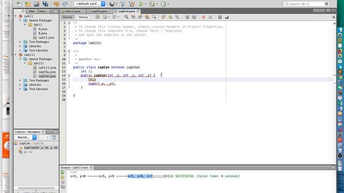Switch to History view
The width and height of the screenshot is (344, 193).
tap(83, 17)
